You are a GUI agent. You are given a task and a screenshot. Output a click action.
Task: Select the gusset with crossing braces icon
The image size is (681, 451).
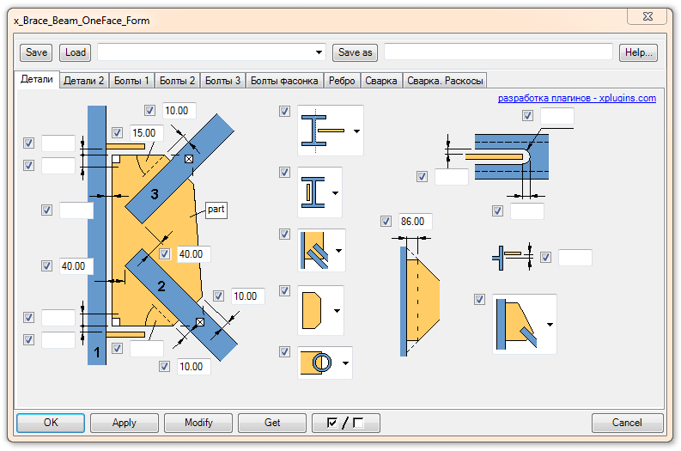(314, 251)
